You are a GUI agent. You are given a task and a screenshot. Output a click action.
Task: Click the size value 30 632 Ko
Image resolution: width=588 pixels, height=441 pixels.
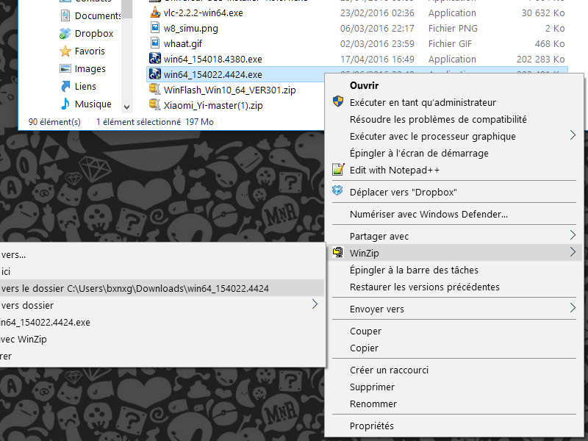pyautogui.click(x=543, y=12)
